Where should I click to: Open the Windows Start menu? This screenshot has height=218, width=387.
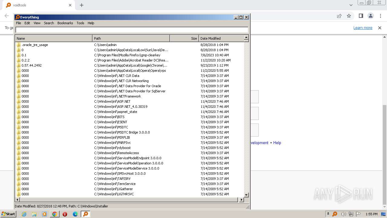point(8,214)
